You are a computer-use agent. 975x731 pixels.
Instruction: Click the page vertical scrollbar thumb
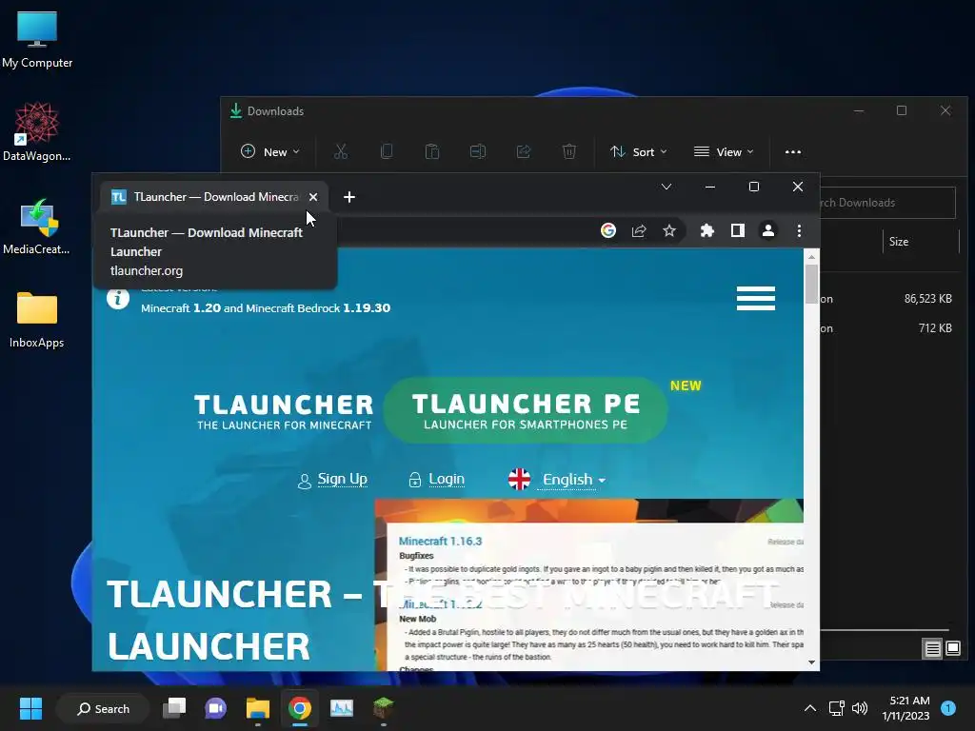pyautogui.click(x=811, y=284)
